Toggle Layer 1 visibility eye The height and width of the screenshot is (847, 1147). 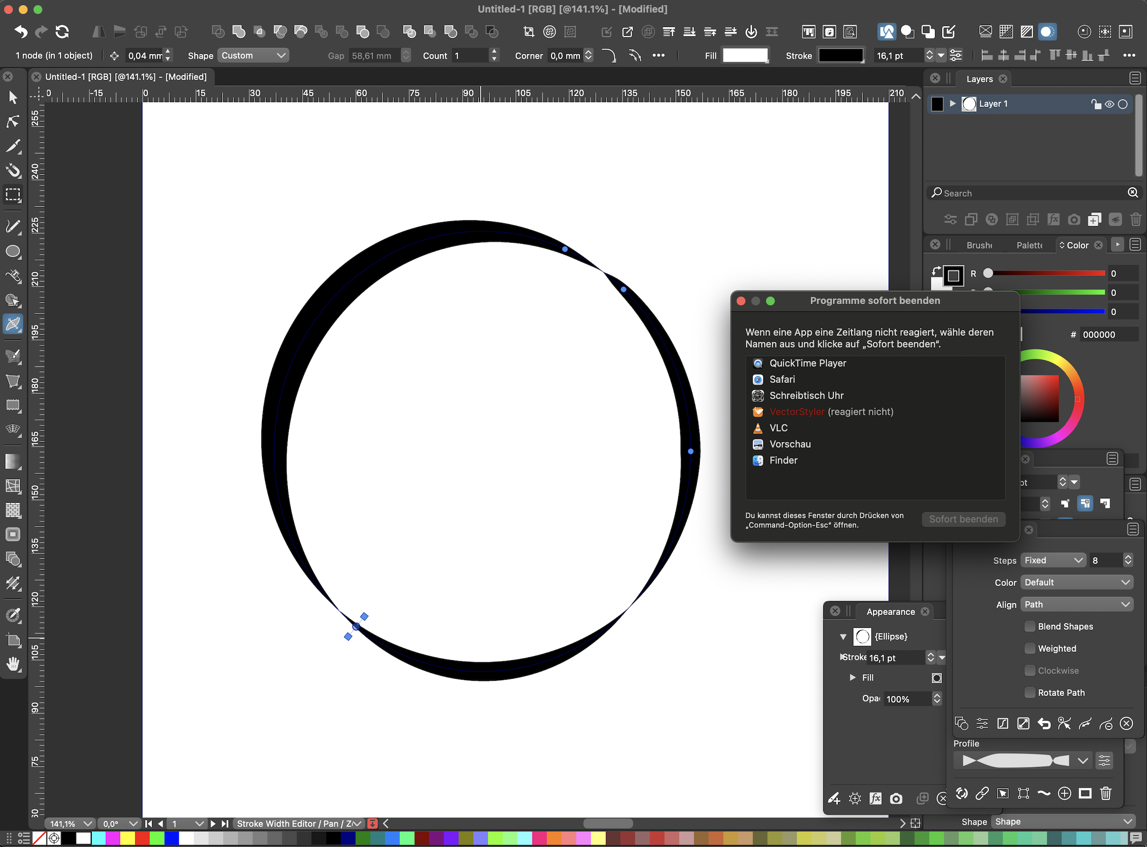(x=1109, y=104)
